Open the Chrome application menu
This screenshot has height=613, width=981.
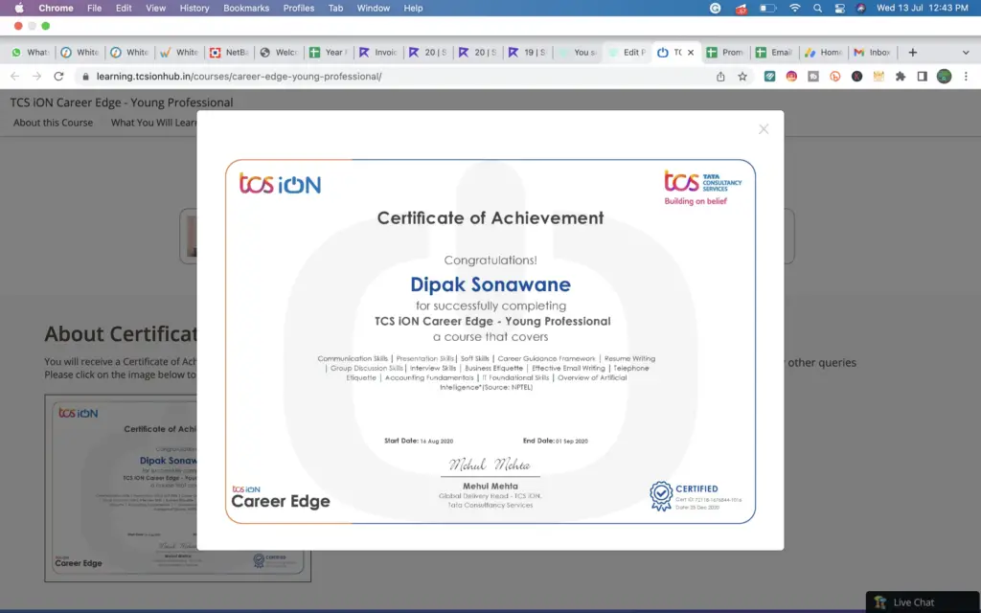coord(56,8)
